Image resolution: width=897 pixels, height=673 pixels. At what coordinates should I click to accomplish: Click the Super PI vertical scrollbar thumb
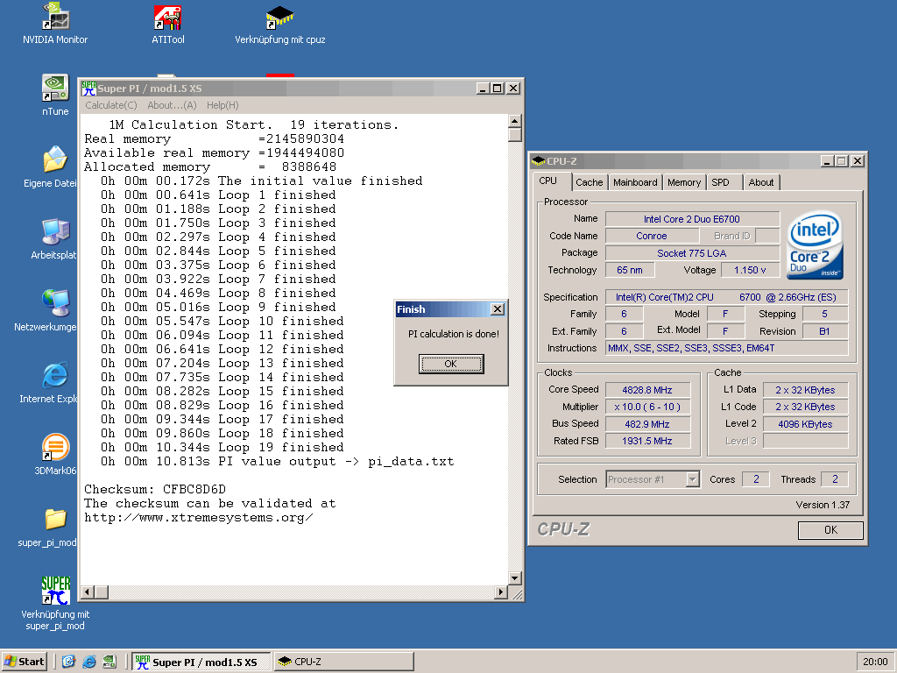coord(515,135)
